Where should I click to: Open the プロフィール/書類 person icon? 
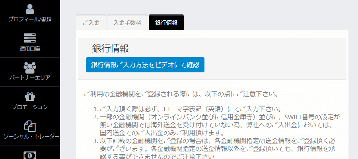pos(30,9)
